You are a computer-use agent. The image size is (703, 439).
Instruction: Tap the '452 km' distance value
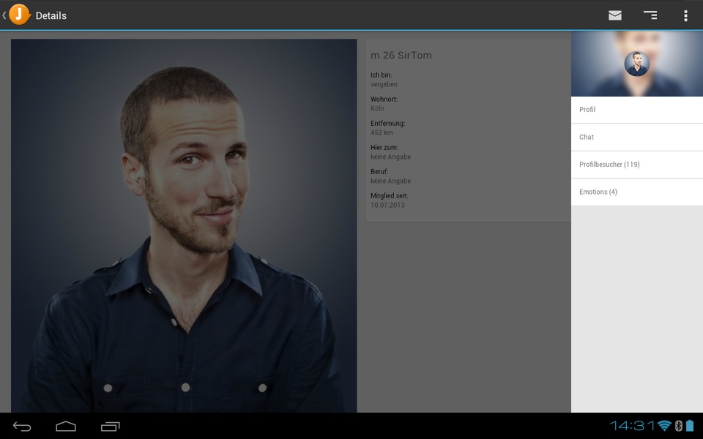[x=382, y=132]
